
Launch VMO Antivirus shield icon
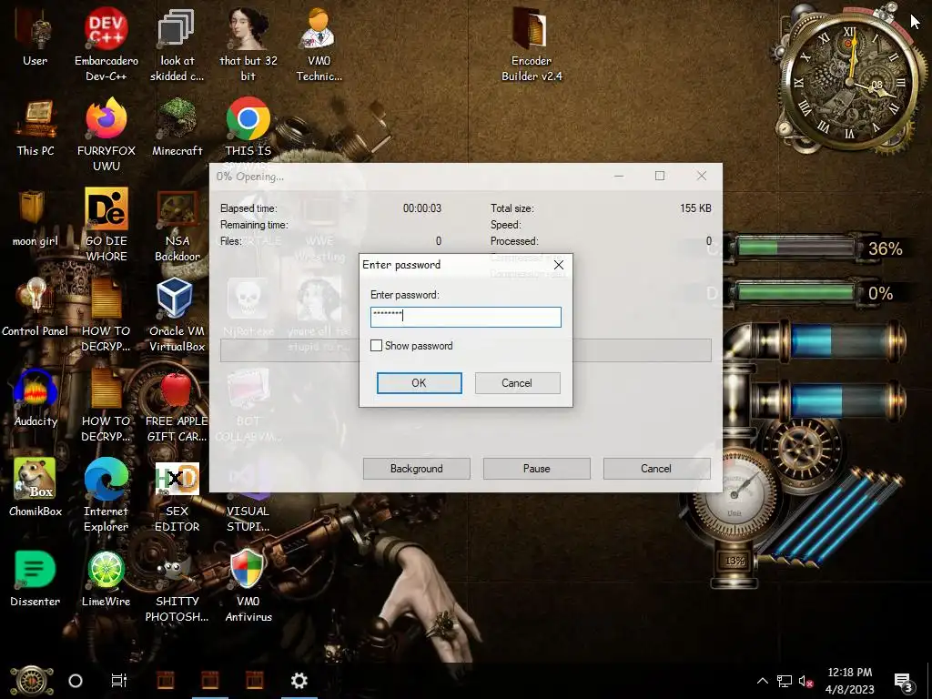click(248, 585)
